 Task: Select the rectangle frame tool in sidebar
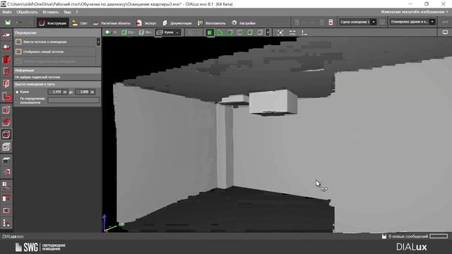(x=6, y=210)
